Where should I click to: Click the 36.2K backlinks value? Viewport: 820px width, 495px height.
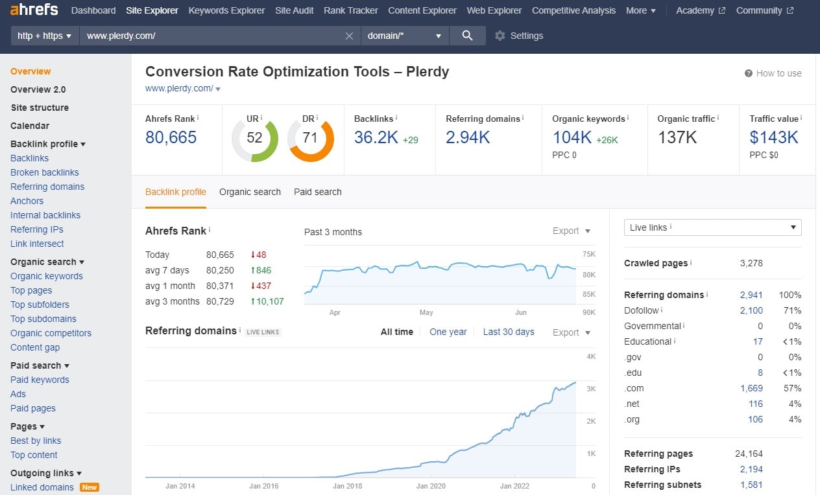pyautogui.click(x=376, y=137)
